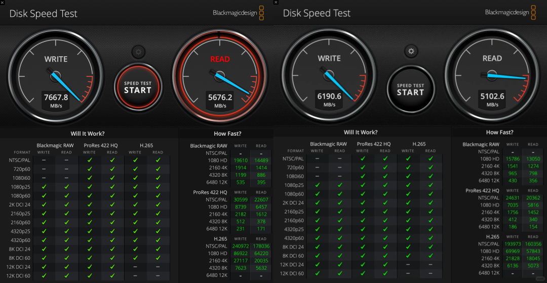547x283 pixels.
Task: Click the 430 value for 6480 12K
Action: click(513, 181)
